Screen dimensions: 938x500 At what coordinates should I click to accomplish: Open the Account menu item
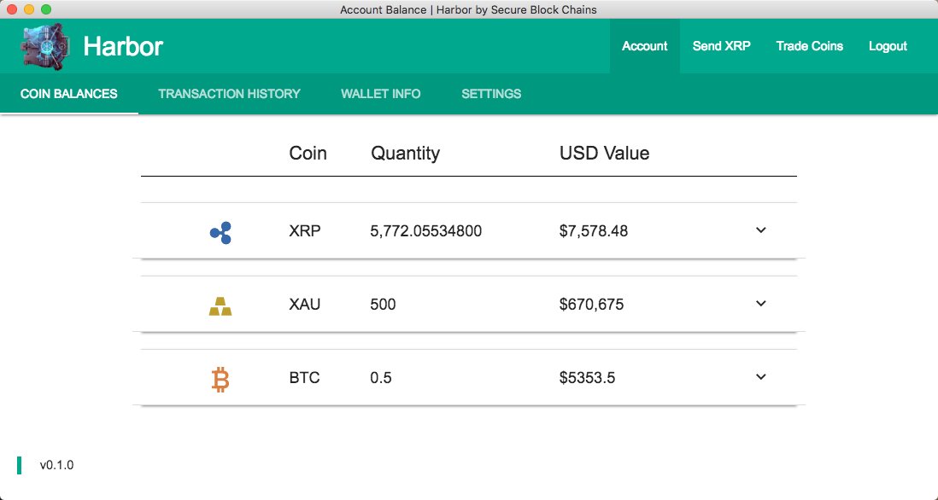(x=644, y=46)
